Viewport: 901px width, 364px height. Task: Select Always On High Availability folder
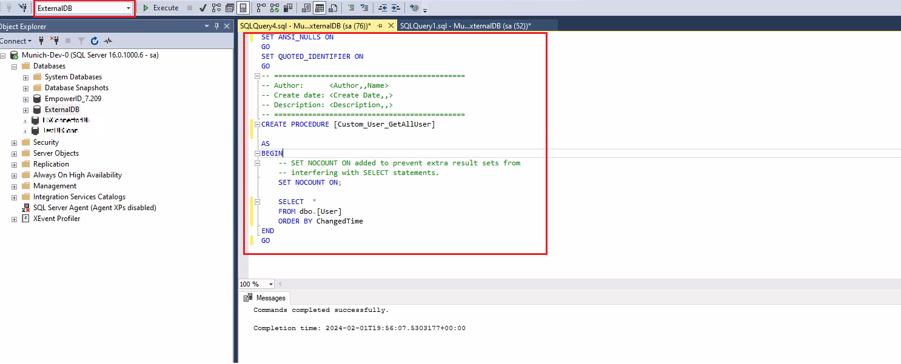pyautogui.click(x=78, y=175)
